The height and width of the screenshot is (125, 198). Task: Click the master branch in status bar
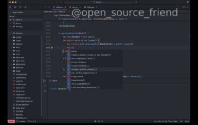[x=21, y=121]
